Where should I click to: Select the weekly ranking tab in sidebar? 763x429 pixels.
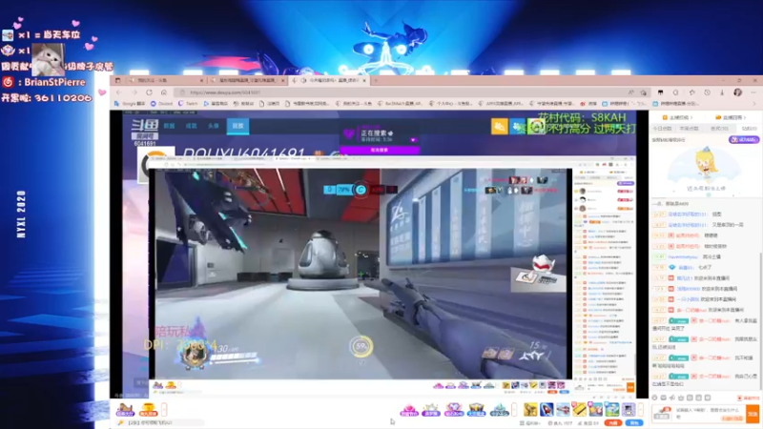point(689,129)
